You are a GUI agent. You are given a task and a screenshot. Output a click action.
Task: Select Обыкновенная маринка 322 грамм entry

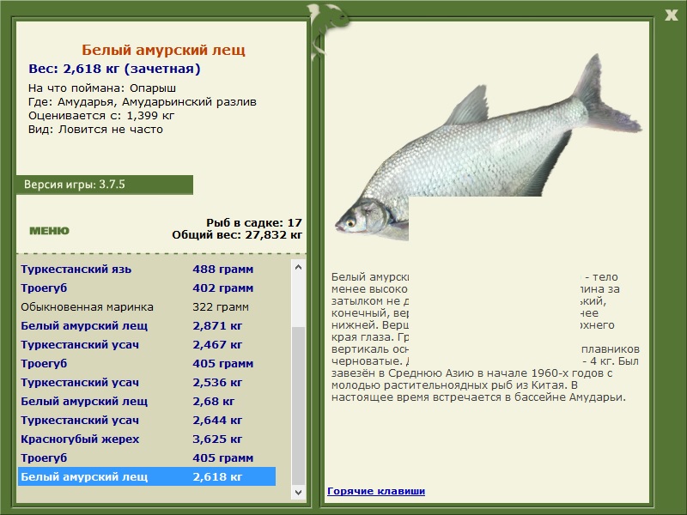(147, 307)
